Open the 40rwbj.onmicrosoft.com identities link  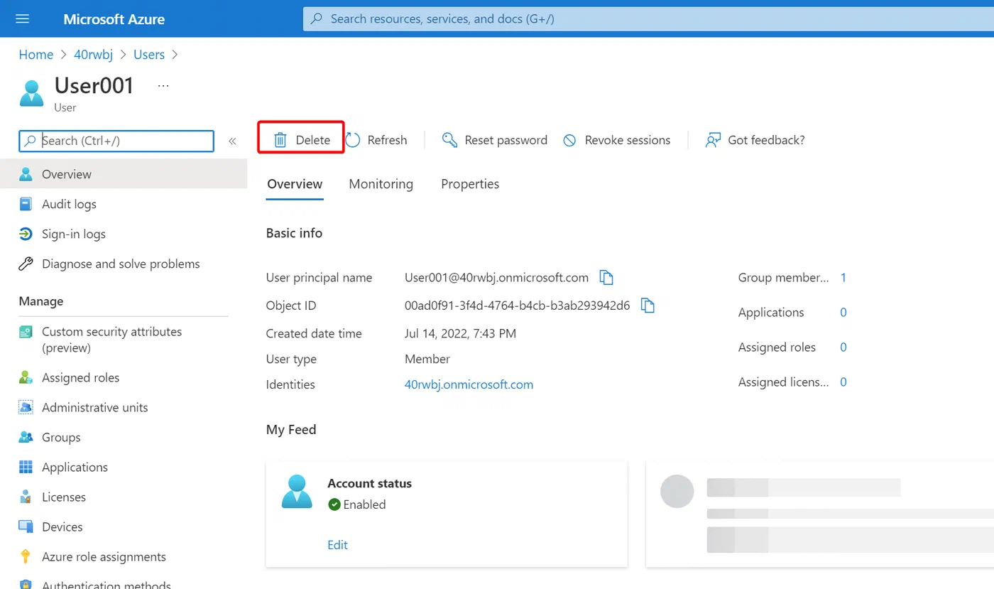(x=469, y=384)
